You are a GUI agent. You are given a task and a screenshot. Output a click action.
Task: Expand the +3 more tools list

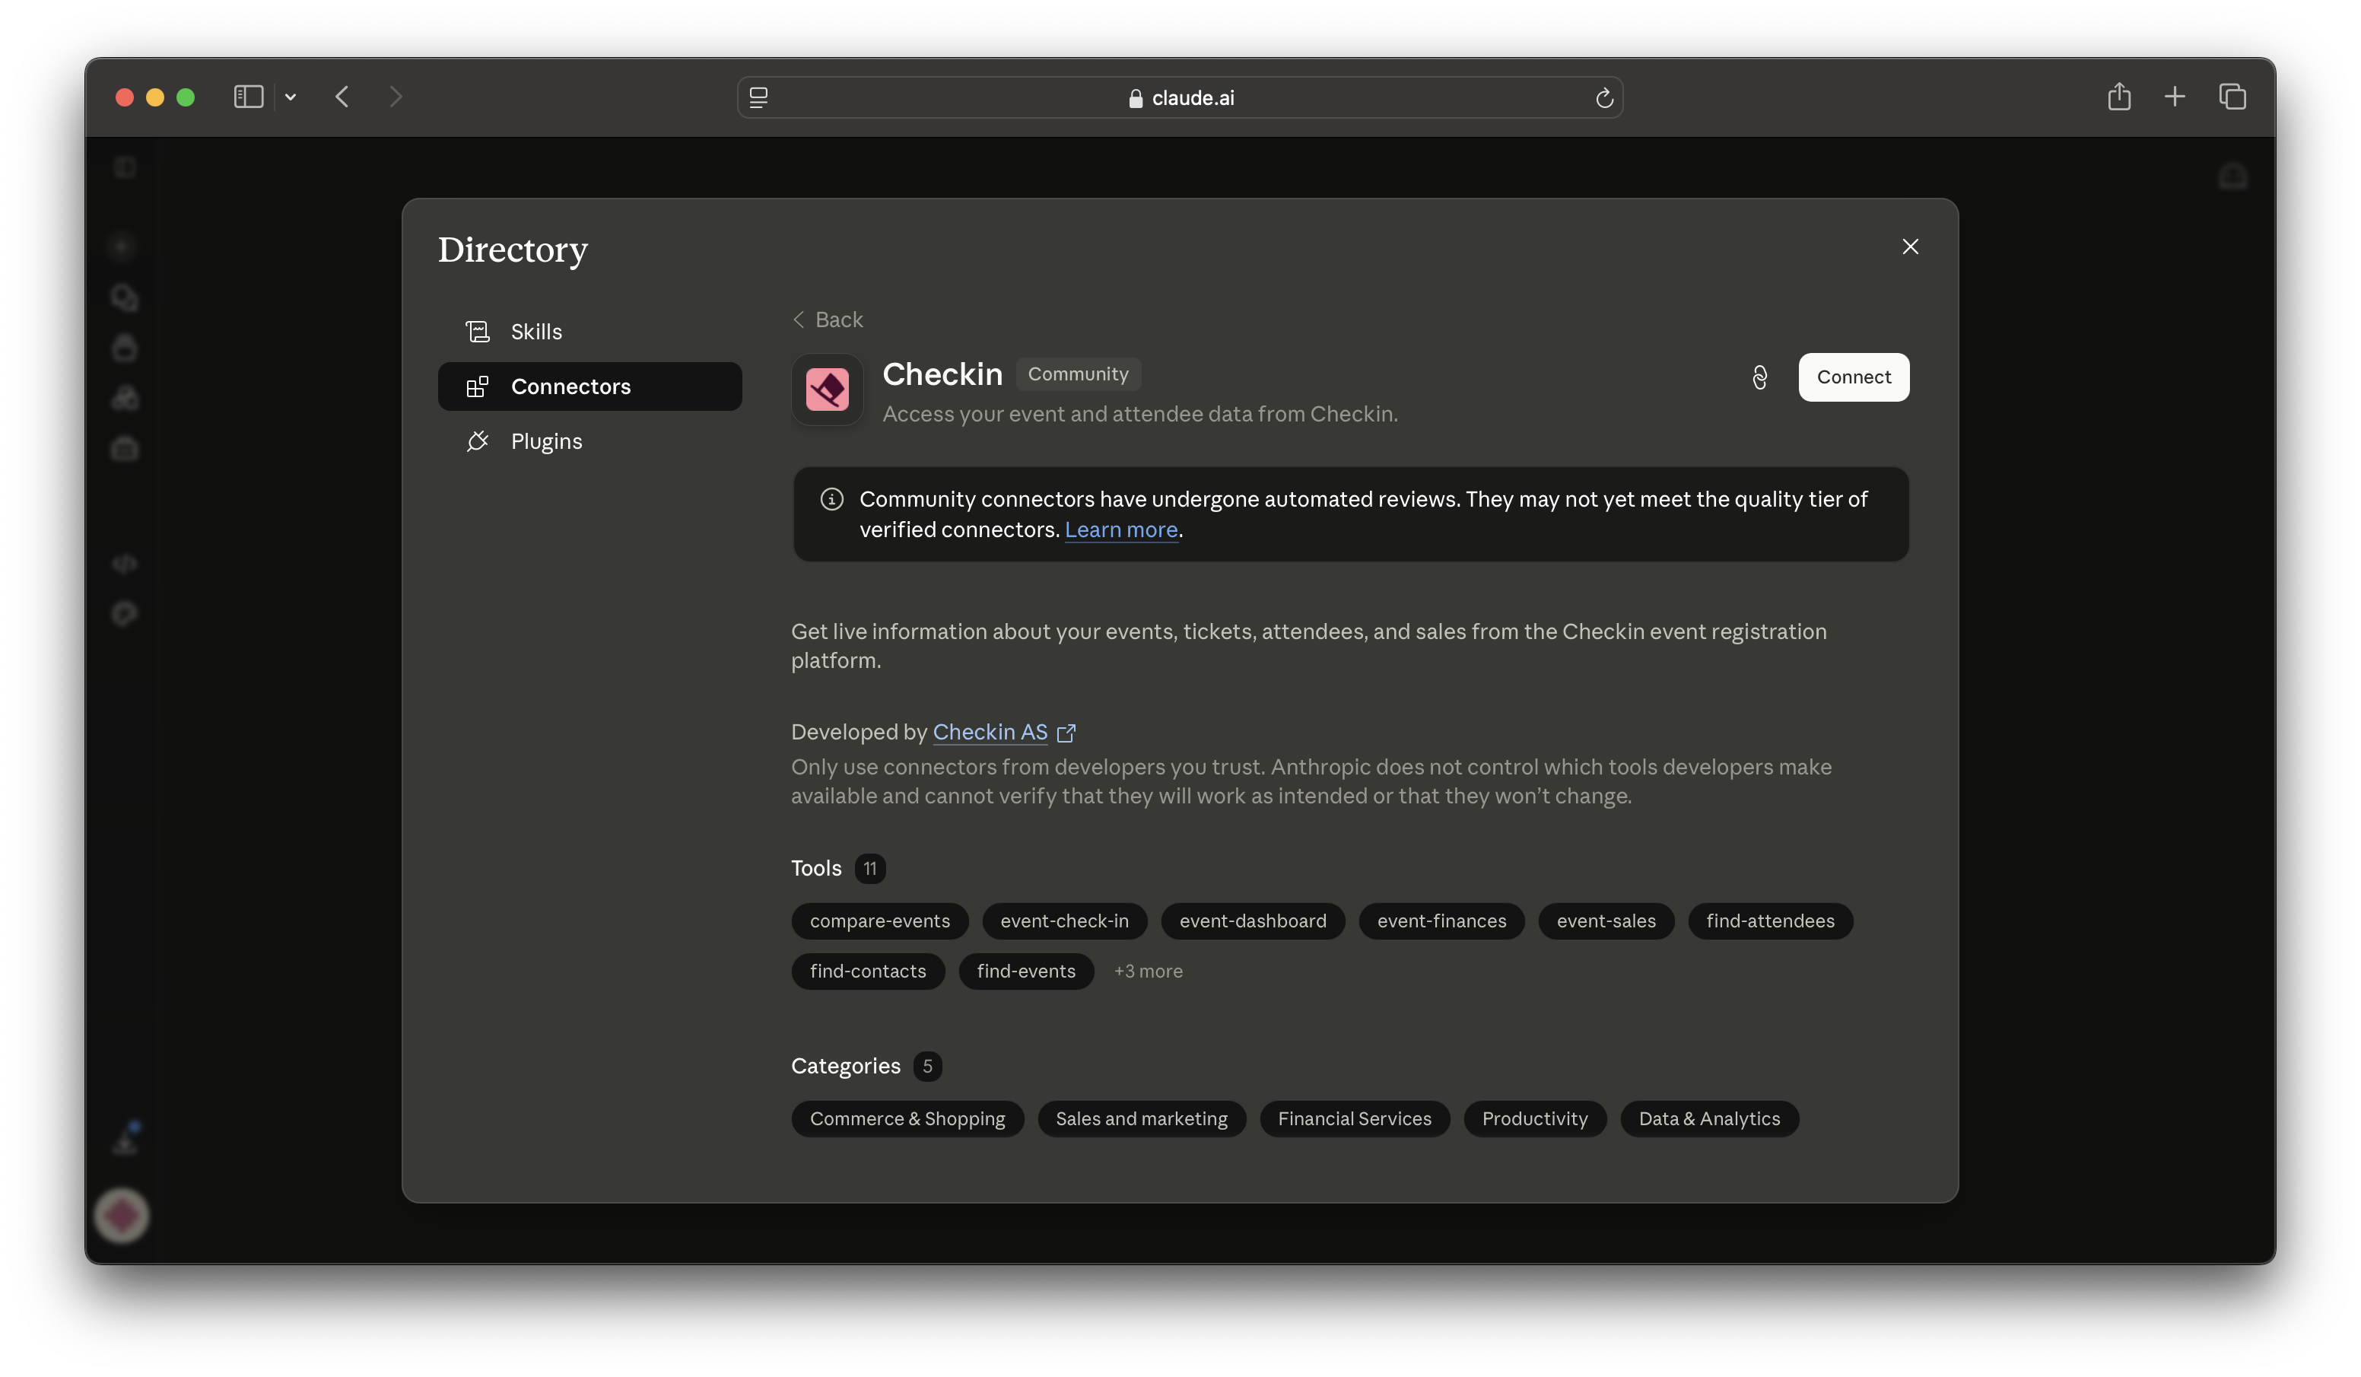click(x=1148, y=971)
